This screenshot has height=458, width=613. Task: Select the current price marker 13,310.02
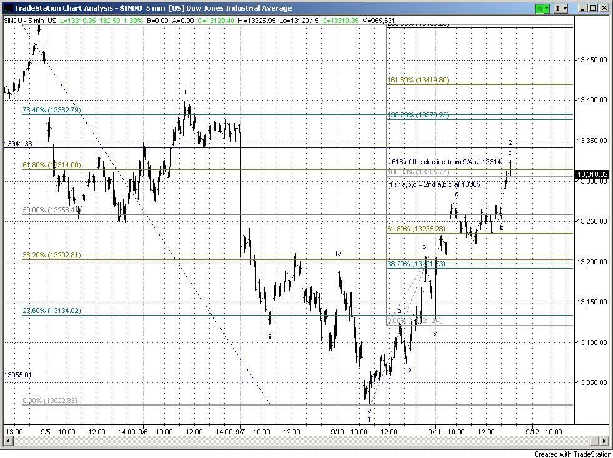[x=592, y=174]
